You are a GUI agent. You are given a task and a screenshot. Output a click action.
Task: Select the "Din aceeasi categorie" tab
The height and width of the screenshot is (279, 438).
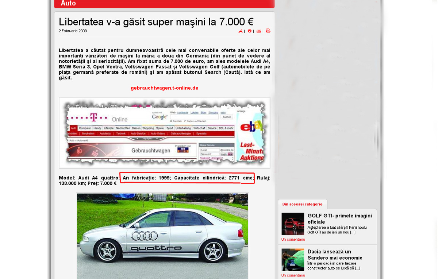pos(302,204)
